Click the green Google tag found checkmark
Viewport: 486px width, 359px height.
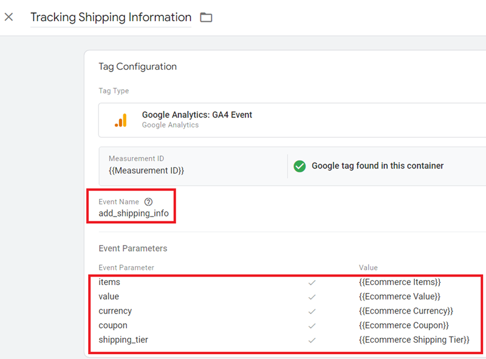coord(299,166)
